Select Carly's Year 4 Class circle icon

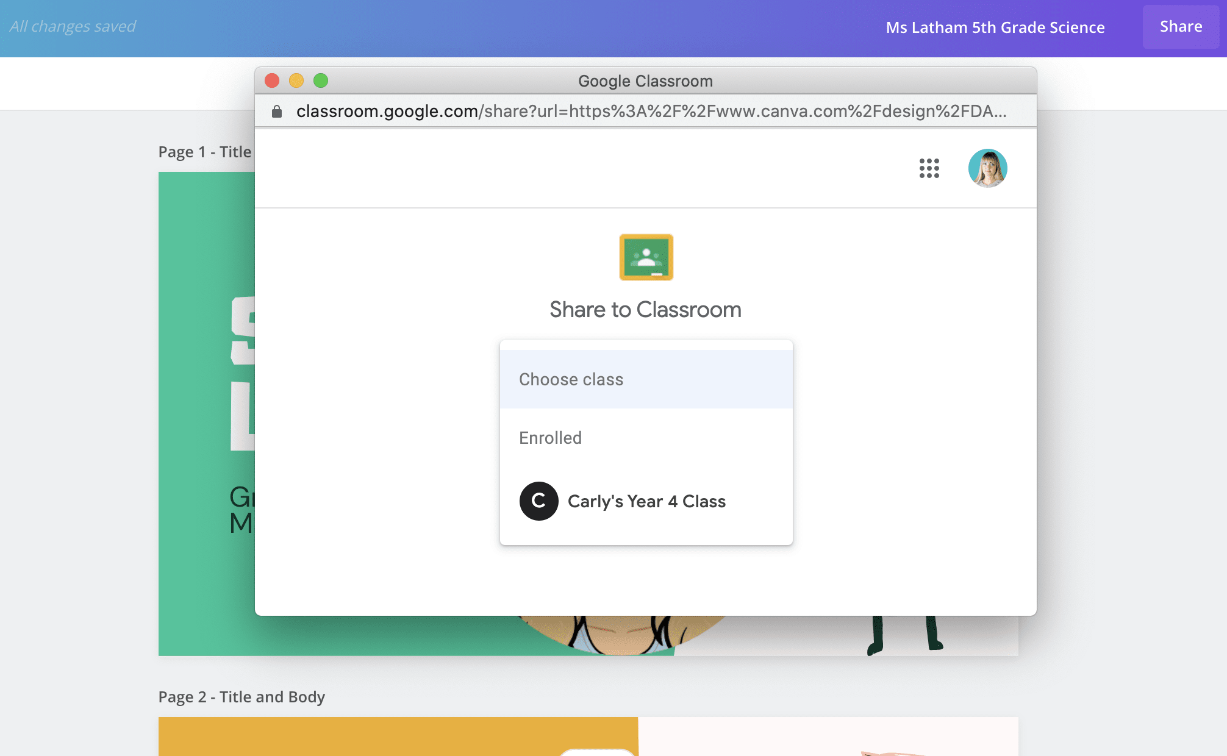pos(538,501)
